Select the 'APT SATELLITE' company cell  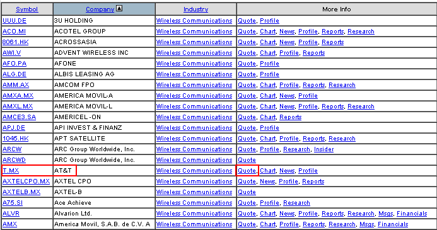tap(104, 139)
